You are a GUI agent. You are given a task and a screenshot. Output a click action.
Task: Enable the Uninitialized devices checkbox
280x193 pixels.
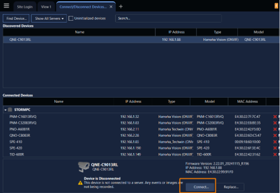click(x=71, y=18)
